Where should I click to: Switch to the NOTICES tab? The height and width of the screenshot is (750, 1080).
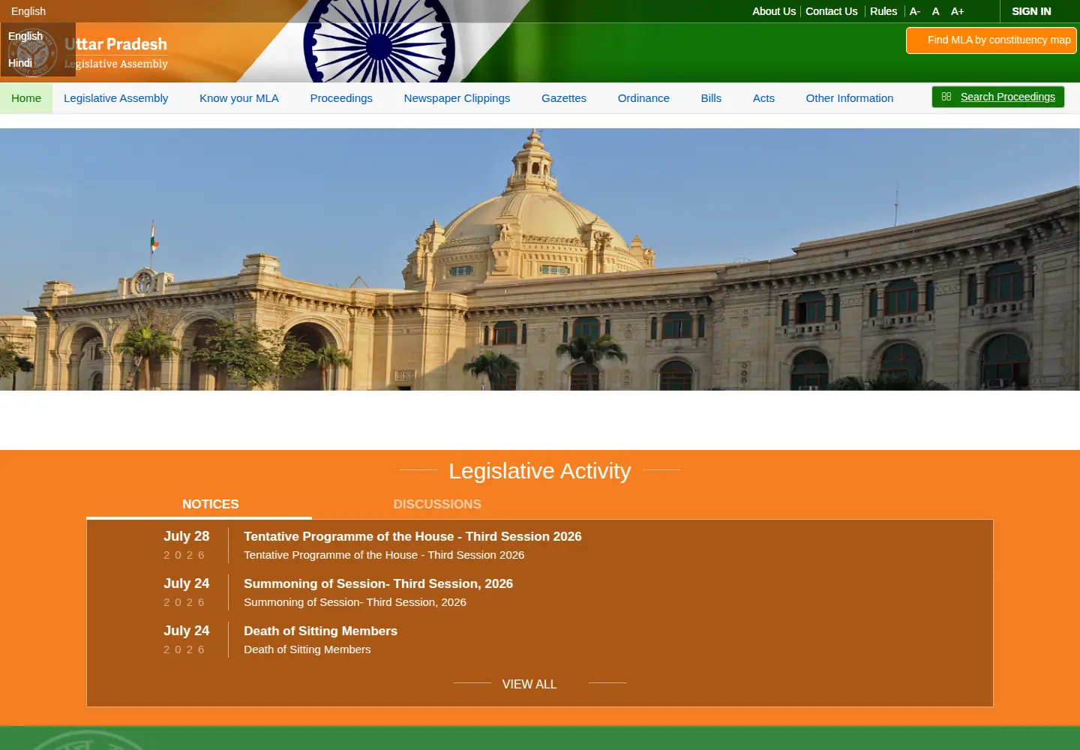pos(211,505)
